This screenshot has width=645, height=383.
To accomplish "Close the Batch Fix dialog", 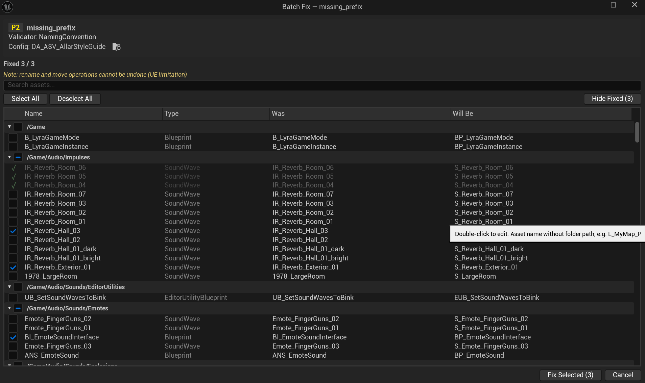I will 635,5.
